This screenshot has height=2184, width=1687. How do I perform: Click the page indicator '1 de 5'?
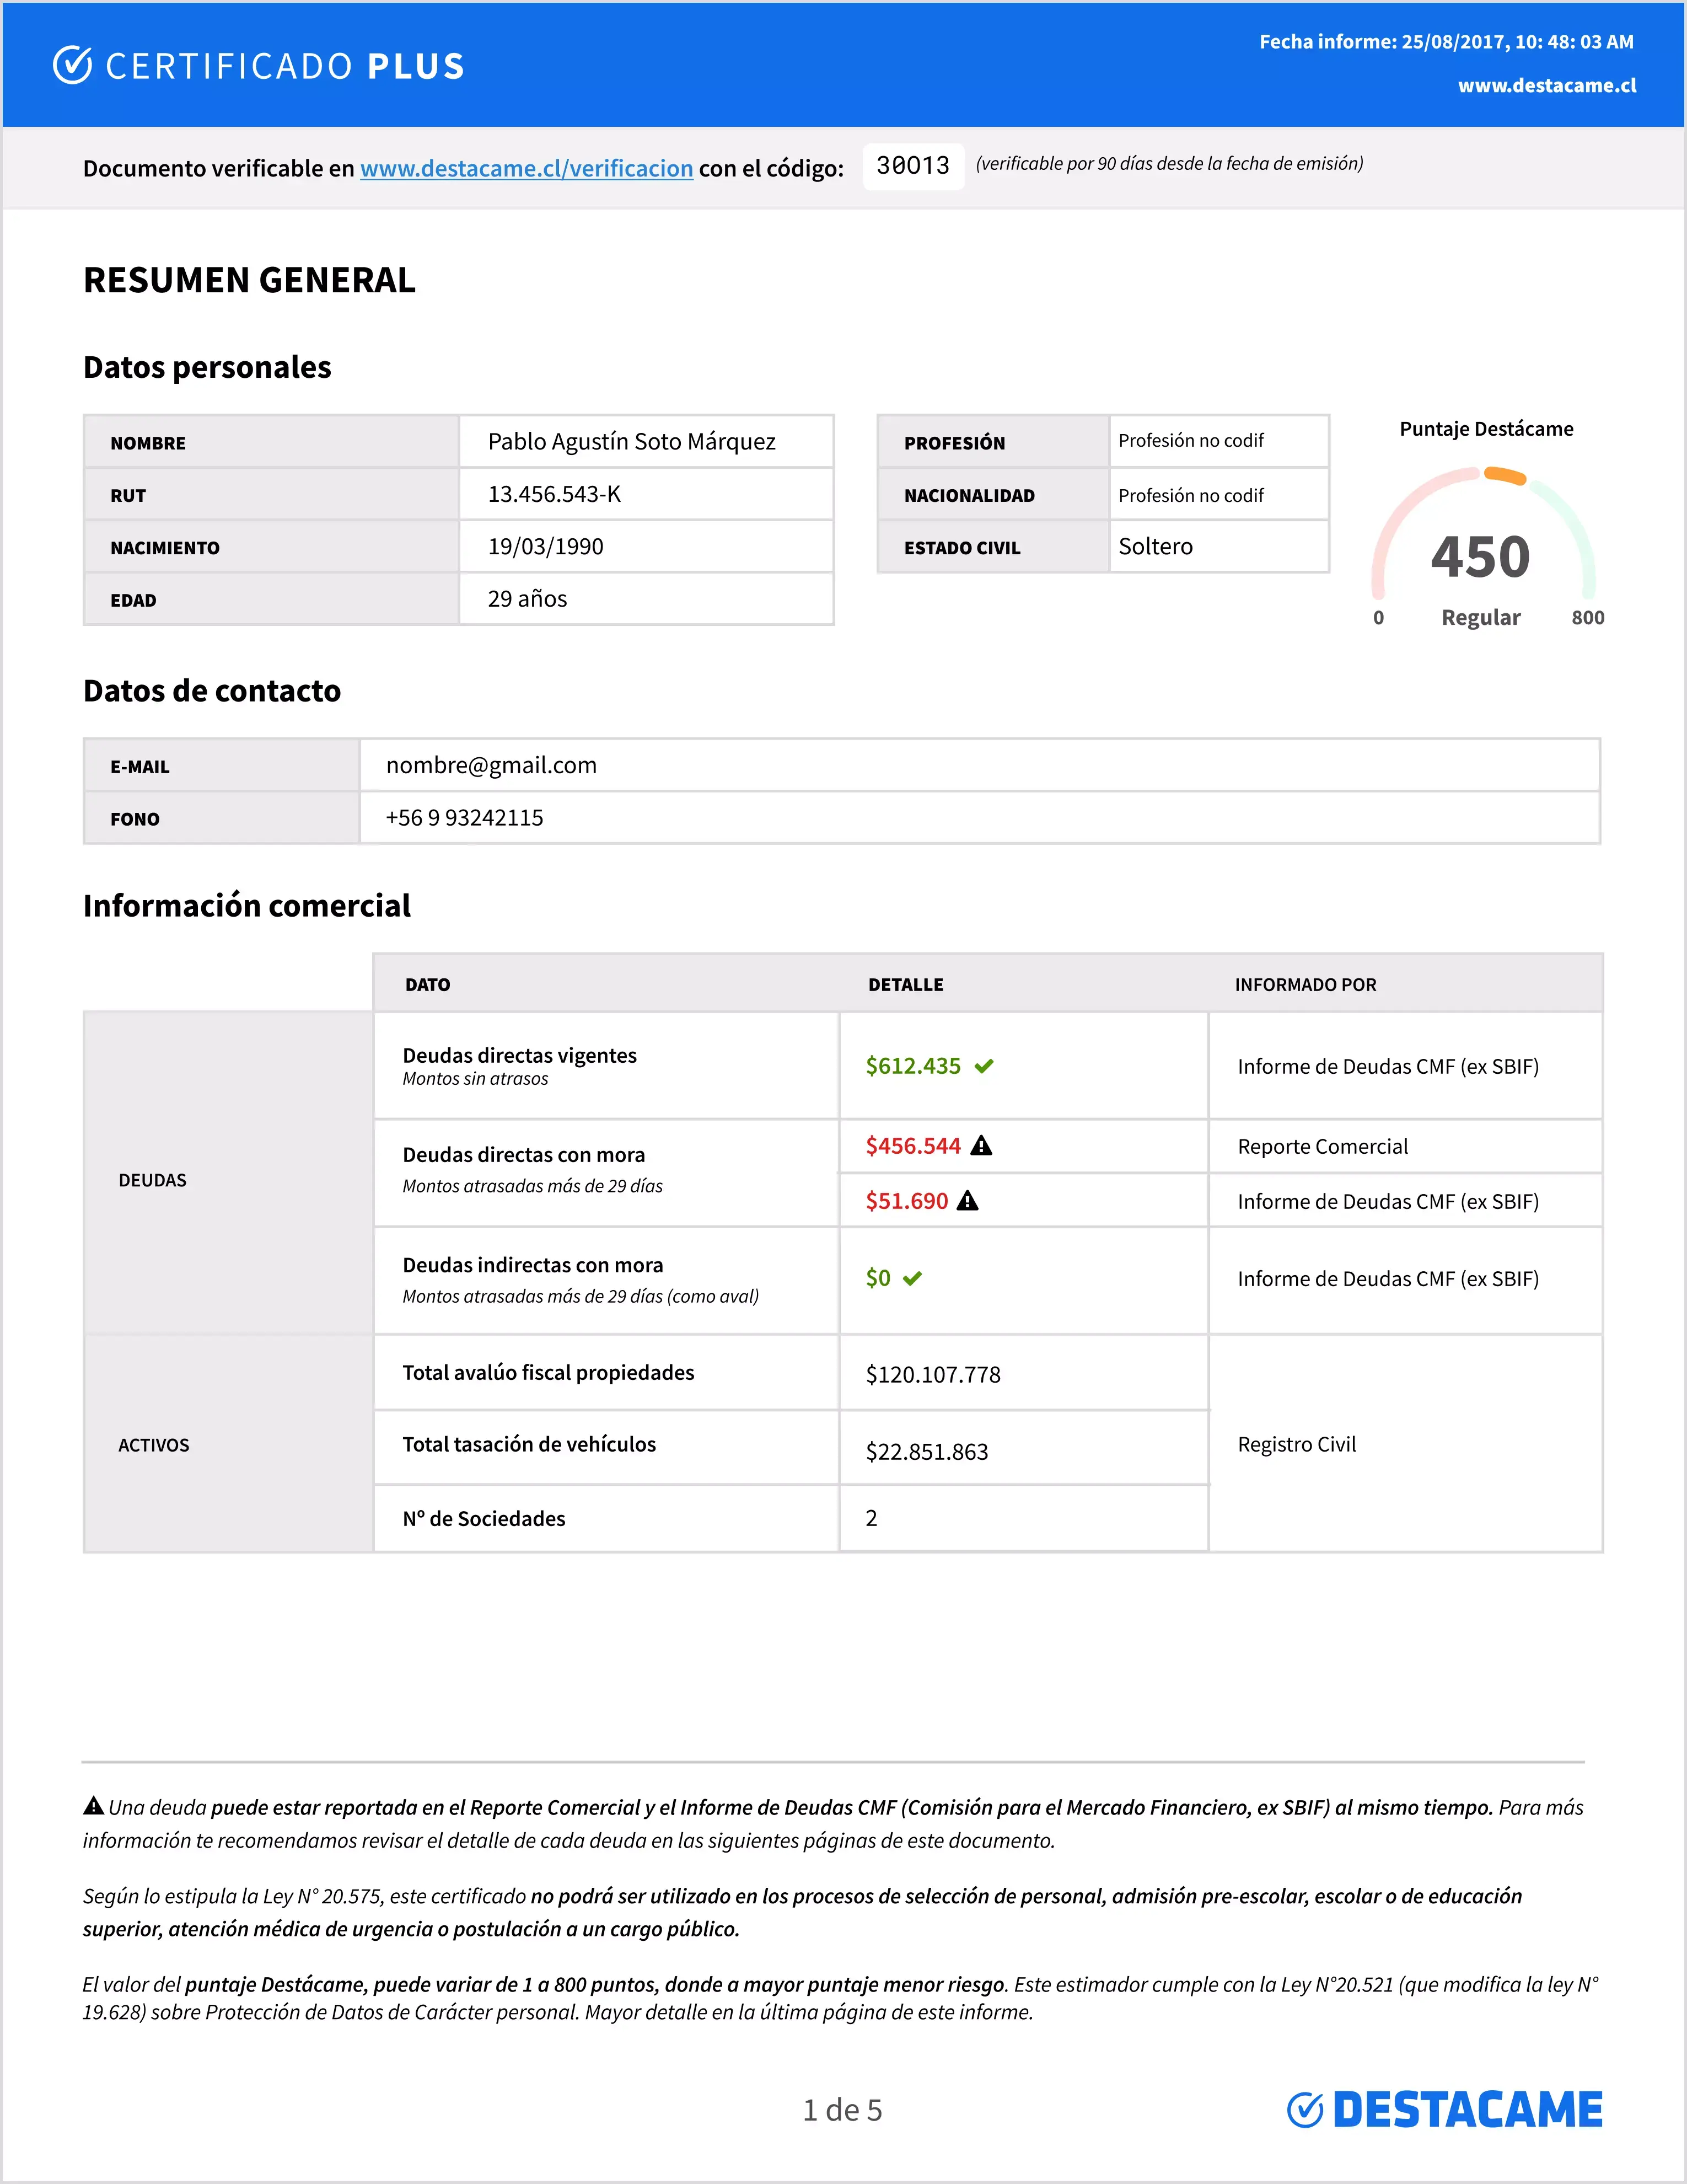click(x=842, y=2110)
